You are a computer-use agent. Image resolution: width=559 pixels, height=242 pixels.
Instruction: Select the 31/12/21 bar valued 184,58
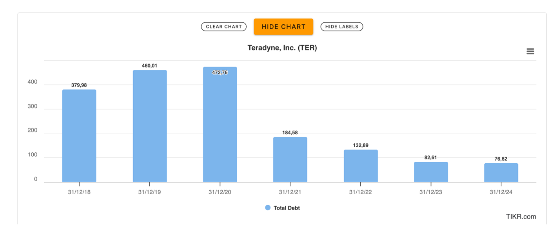290,159
